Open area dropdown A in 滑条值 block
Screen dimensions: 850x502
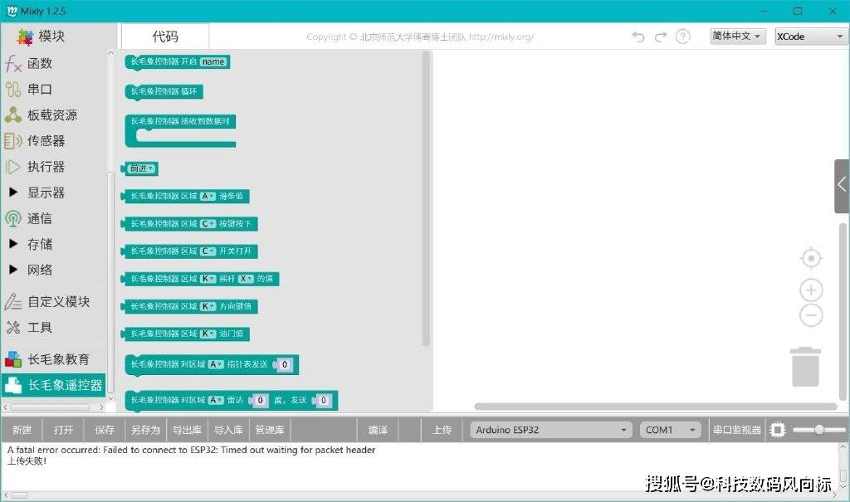click(x=208, y=197)
